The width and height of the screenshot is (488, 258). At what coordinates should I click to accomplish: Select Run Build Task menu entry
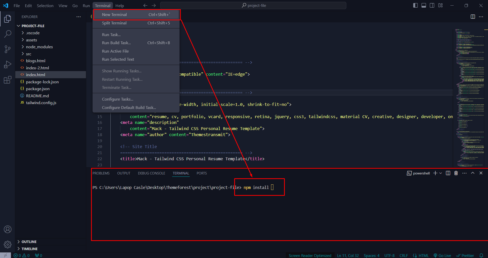tap(136, 43)
